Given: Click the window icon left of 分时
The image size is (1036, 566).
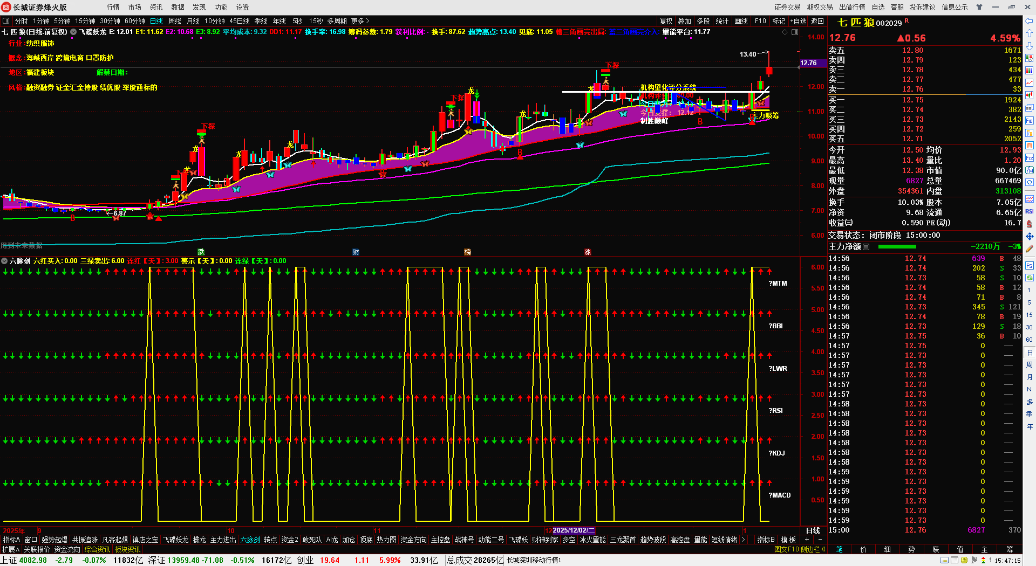Looking at the screenshot, I should point(6,21).
